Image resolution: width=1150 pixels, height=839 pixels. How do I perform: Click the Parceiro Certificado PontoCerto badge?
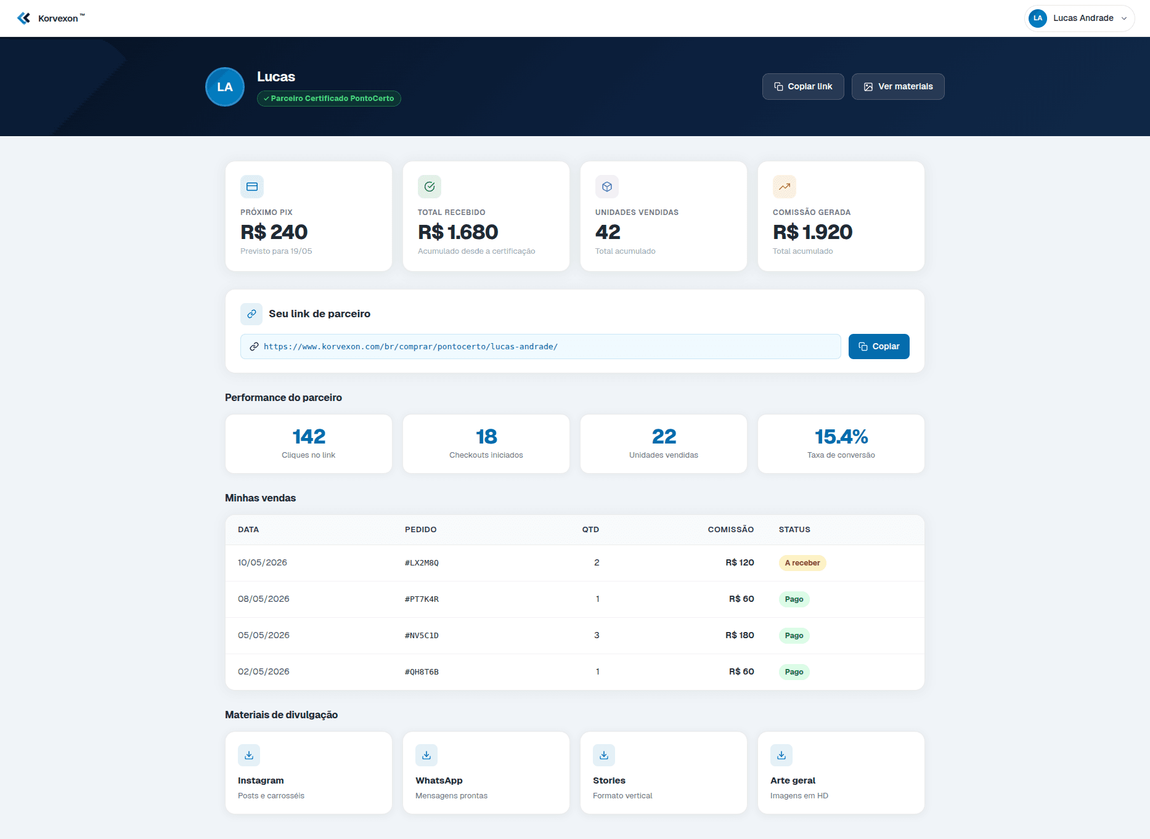point(328,99)
